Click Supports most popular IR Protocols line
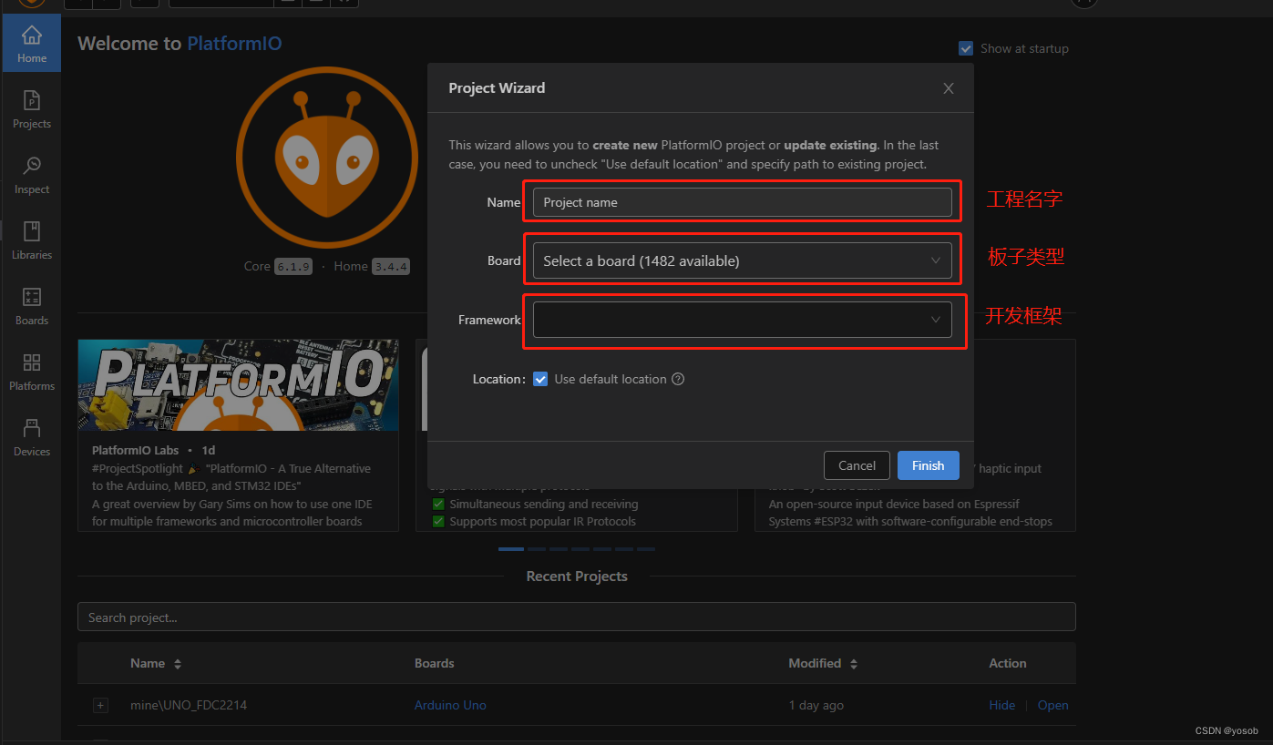1273x745 pixels. 542,521
